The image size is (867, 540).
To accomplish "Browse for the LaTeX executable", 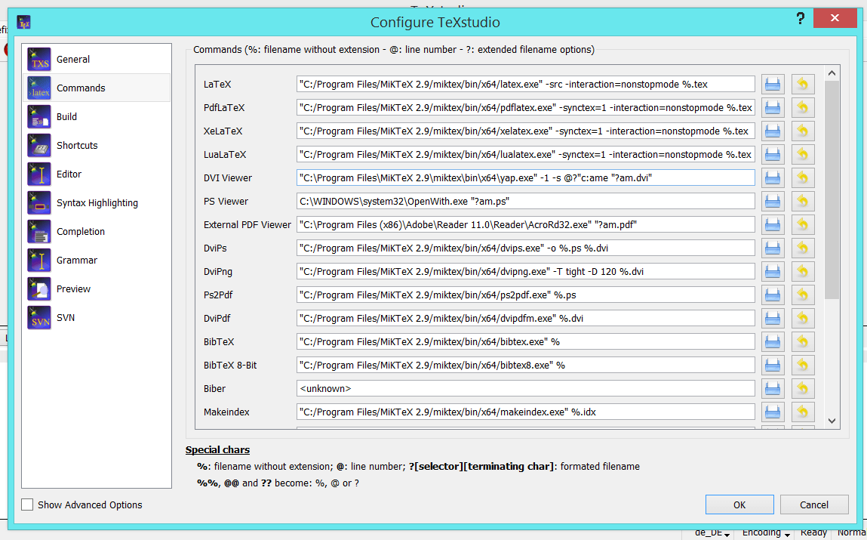I will [x=773, y=85].
